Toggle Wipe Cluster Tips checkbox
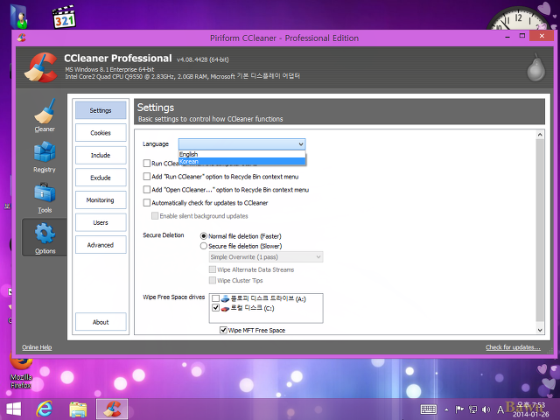 tap(213, 280)
